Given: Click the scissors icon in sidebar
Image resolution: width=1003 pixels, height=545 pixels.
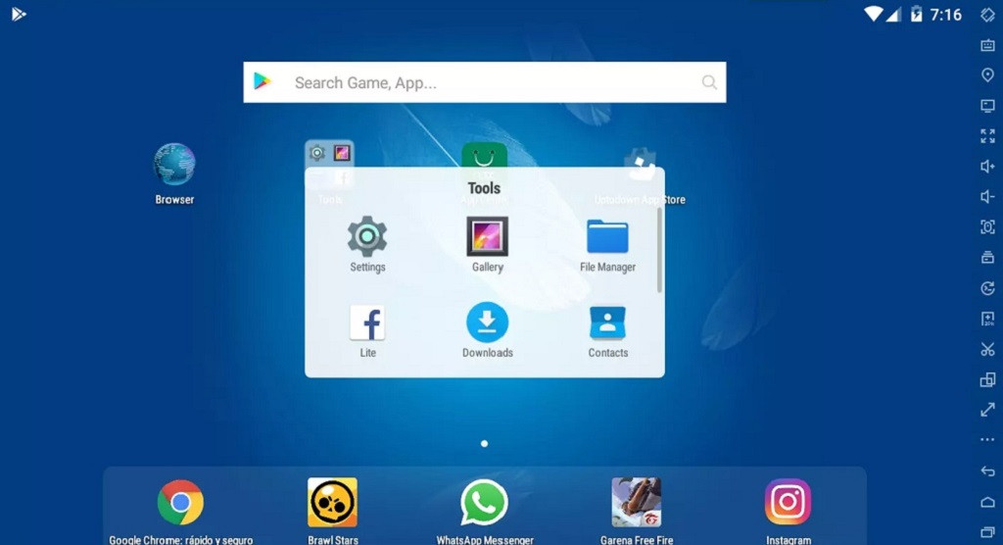Looking at the screenshot, I should (x=987, y=349).
